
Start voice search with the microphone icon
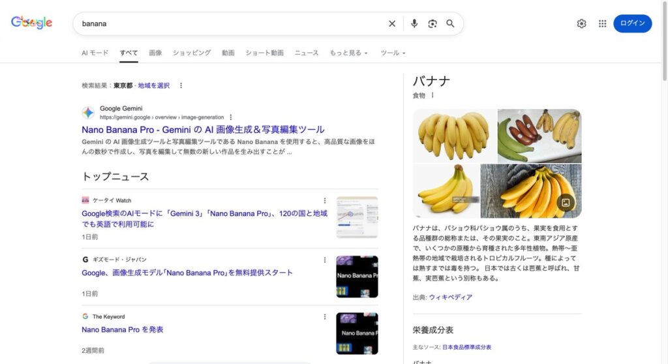(414, 23)
